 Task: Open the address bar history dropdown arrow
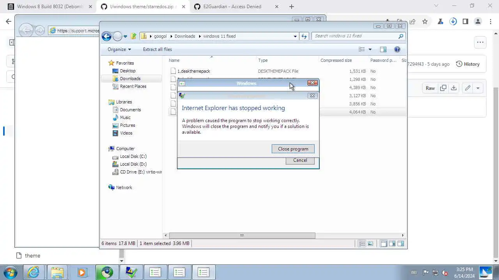(295, 36)
